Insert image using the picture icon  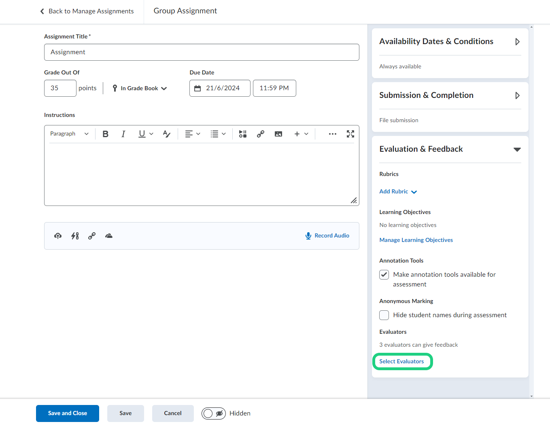[278, 134]
